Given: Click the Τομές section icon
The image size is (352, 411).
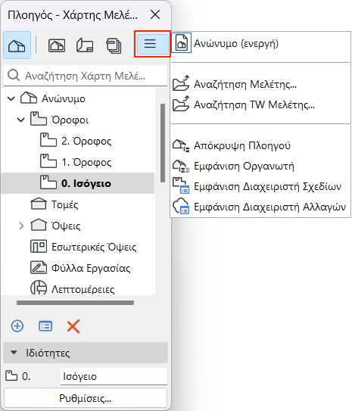Looking at the screenshot, I should [39, 204].
